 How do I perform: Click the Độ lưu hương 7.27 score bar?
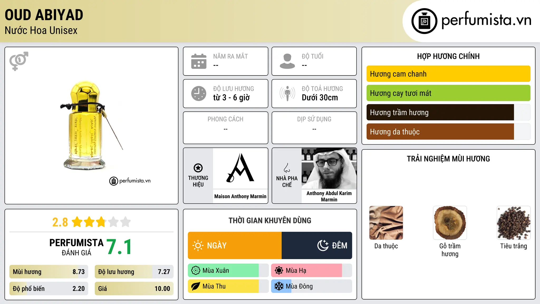tap(134, 272)
